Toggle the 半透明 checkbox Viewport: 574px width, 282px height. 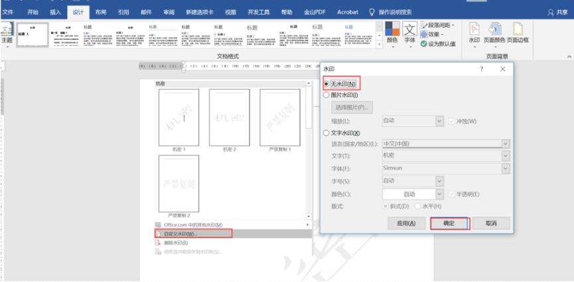[451, 194]
